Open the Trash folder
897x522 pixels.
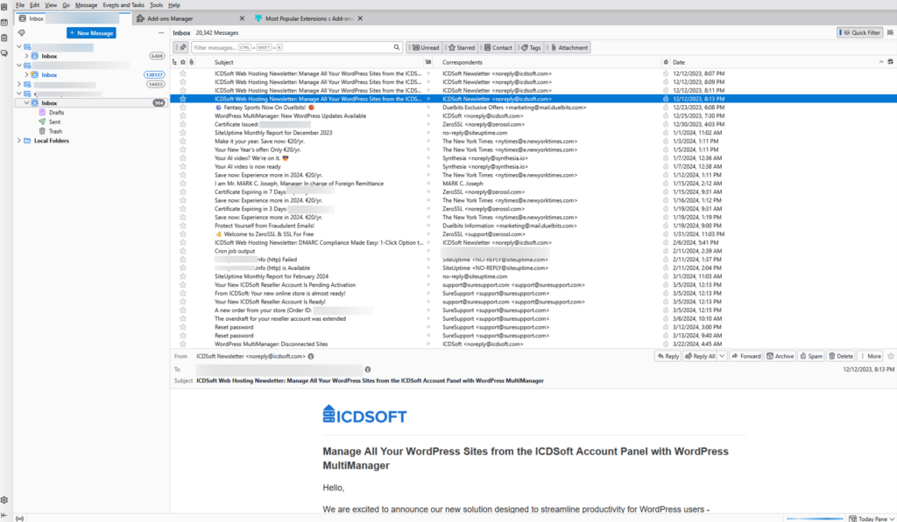[x=55, y=131]
